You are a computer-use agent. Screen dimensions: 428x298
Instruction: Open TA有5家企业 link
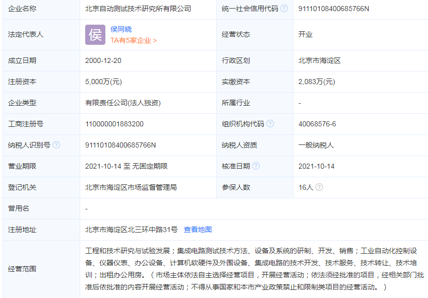coord(134,40)
